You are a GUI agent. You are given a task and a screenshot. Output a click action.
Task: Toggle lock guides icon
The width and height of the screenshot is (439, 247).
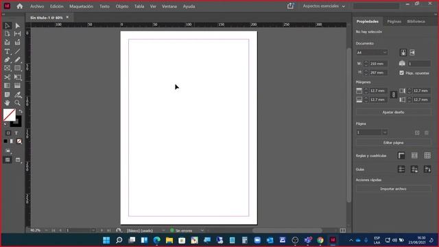point(414,169)
